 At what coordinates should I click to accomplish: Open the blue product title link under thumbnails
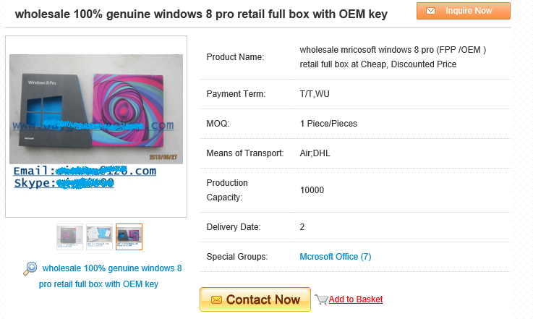pyautogui.click(x=111, y=276)
